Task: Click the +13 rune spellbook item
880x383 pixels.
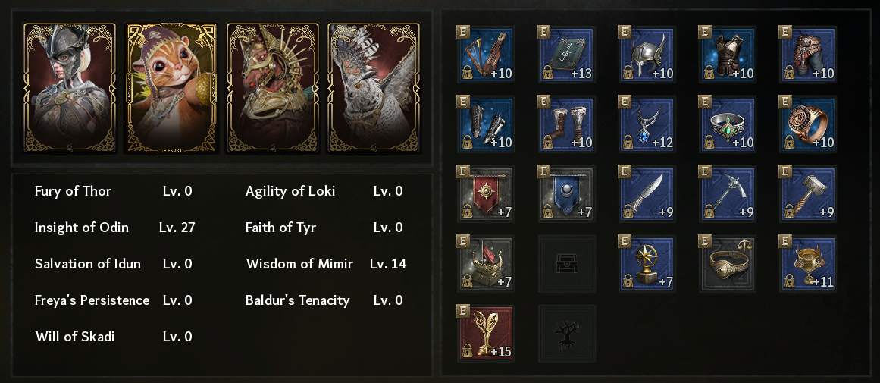Action: tap(566, 55)
